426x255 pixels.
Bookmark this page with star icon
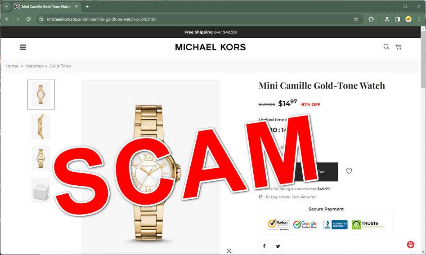(356, 19)
